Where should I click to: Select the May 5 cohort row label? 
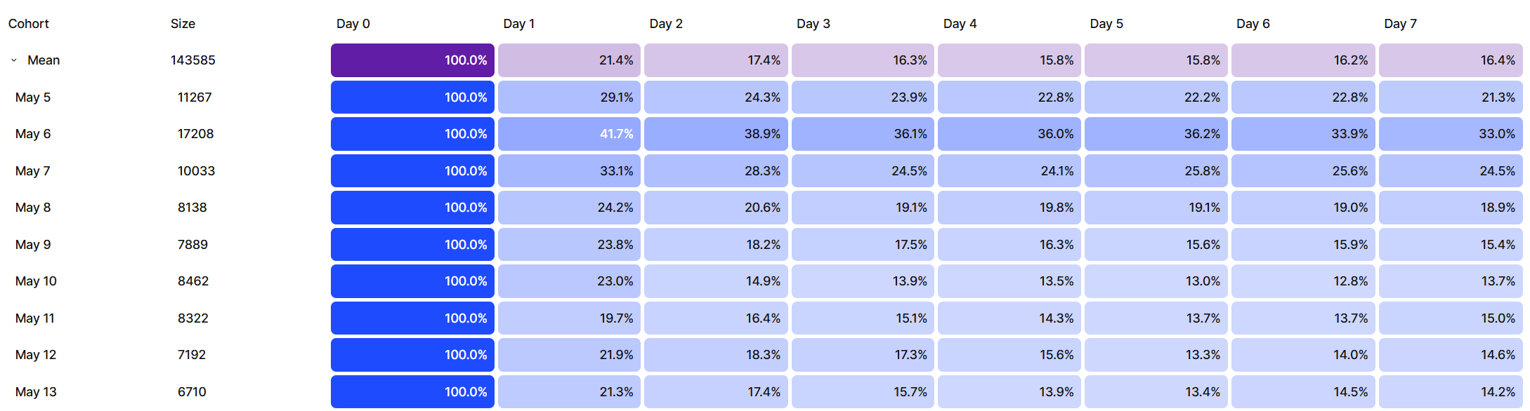(33, 97)
